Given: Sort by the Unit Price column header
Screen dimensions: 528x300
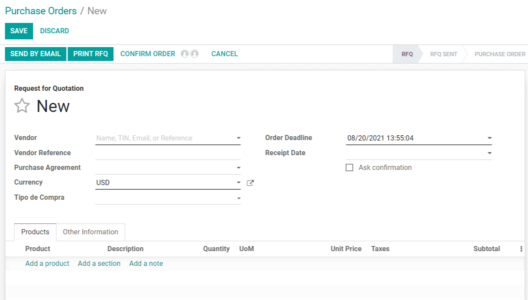Looking at the screenshot, I should pyautogui.click(x=346, y=249).
